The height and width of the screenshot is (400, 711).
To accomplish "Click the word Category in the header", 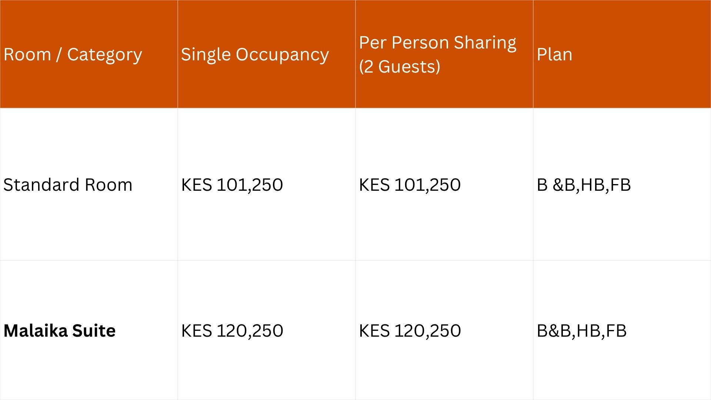I will coord(104,54).
